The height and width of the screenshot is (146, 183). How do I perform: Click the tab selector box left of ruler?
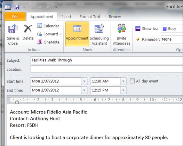click(x=8, y=100)
